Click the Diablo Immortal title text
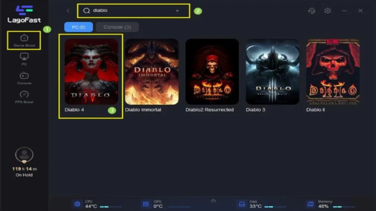The image size is (376, 211). click(x=143, y=110)
